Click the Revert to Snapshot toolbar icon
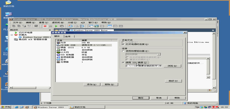The image size is (230, 109). point(76,26)
